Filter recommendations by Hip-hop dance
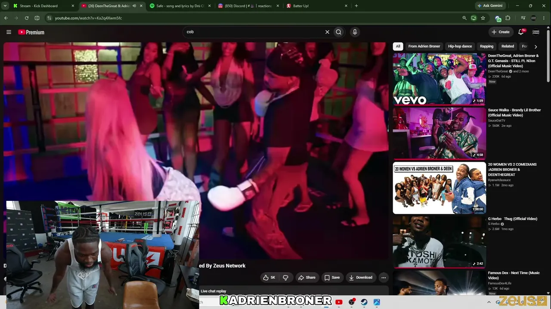Screen dimensions: 551x309 (x=460, y=46)
